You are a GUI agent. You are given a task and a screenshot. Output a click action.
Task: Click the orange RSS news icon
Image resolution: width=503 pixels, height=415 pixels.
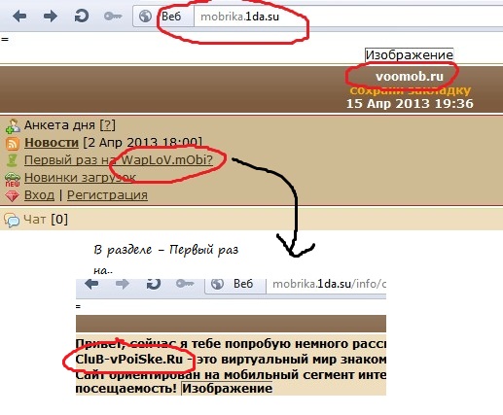click(12, 144)
